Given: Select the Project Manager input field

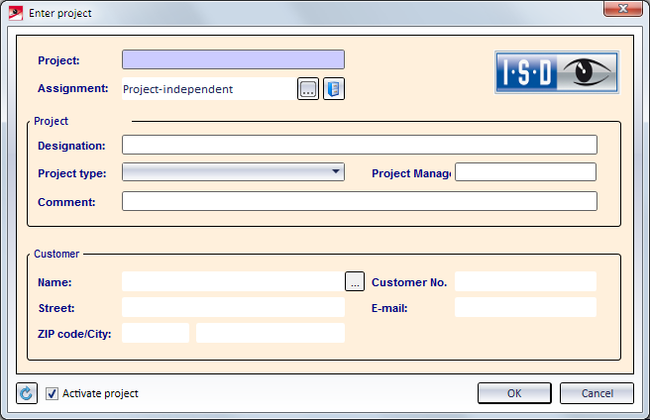Looking at the screenshot, I should pyautogui.click(x=525, y=172).
